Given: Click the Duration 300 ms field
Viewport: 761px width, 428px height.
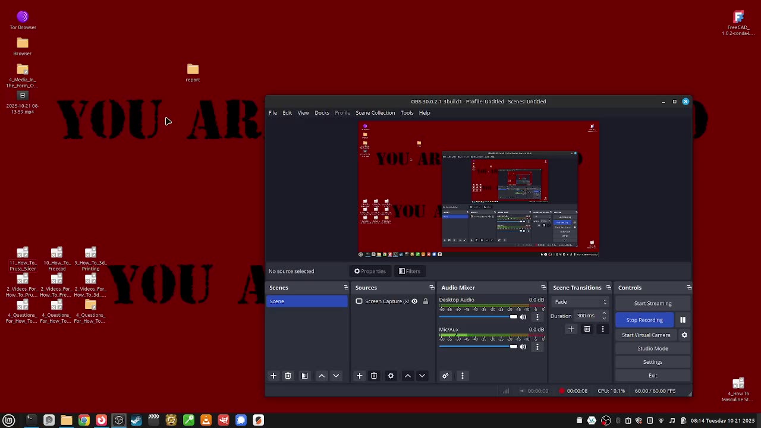Looking at the screenshot, I should click(x=591, y=316).
